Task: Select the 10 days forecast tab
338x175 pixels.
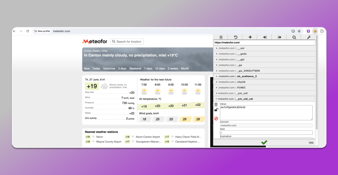Action: click(x=160, y=69)
